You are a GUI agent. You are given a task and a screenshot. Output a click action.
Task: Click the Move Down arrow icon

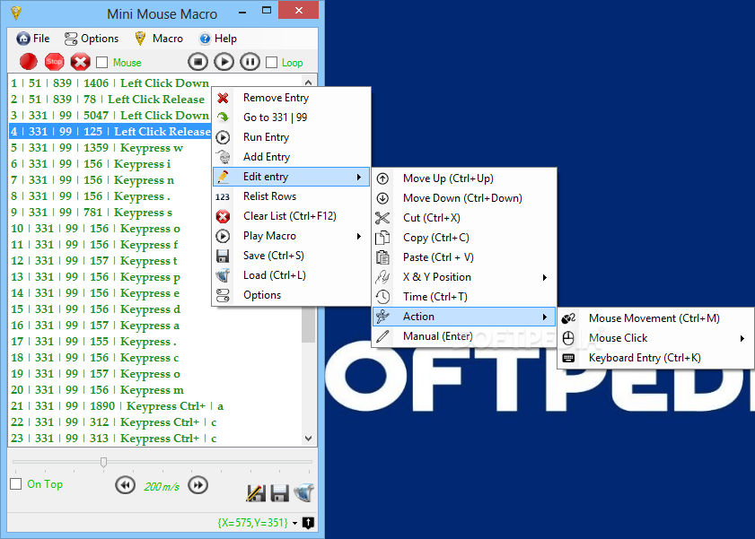pos(382,198)
